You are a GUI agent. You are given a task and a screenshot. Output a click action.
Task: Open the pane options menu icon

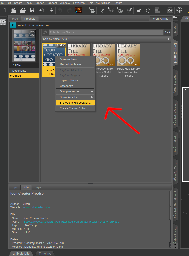(x=175, y=18)
